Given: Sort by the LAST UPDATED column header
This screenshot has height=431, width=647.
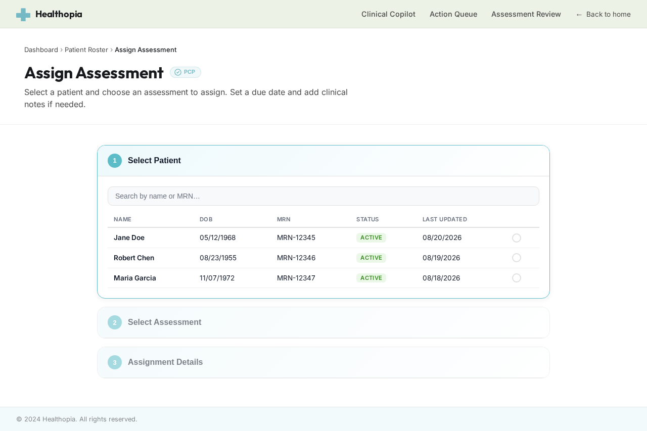Looking at the screenshot, I should click(445, 219).
